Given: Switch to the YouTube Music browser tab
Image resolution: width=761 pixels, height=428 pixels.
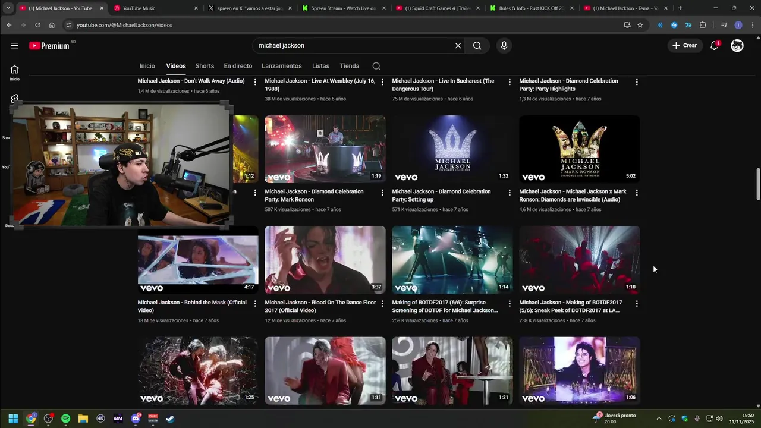Looking at the screenshot, I should 156,8.
